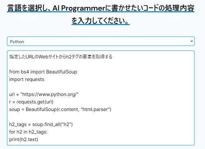Image resolution: width=205 pixels, height=149 pixels.
Task: Click the line 'url = "https://www.python.org/"'
Action: coord(44,94)
